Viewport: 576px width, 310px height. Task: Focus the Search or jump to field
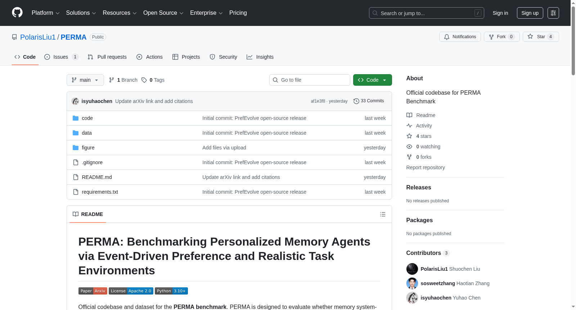[x=427, y=13]
